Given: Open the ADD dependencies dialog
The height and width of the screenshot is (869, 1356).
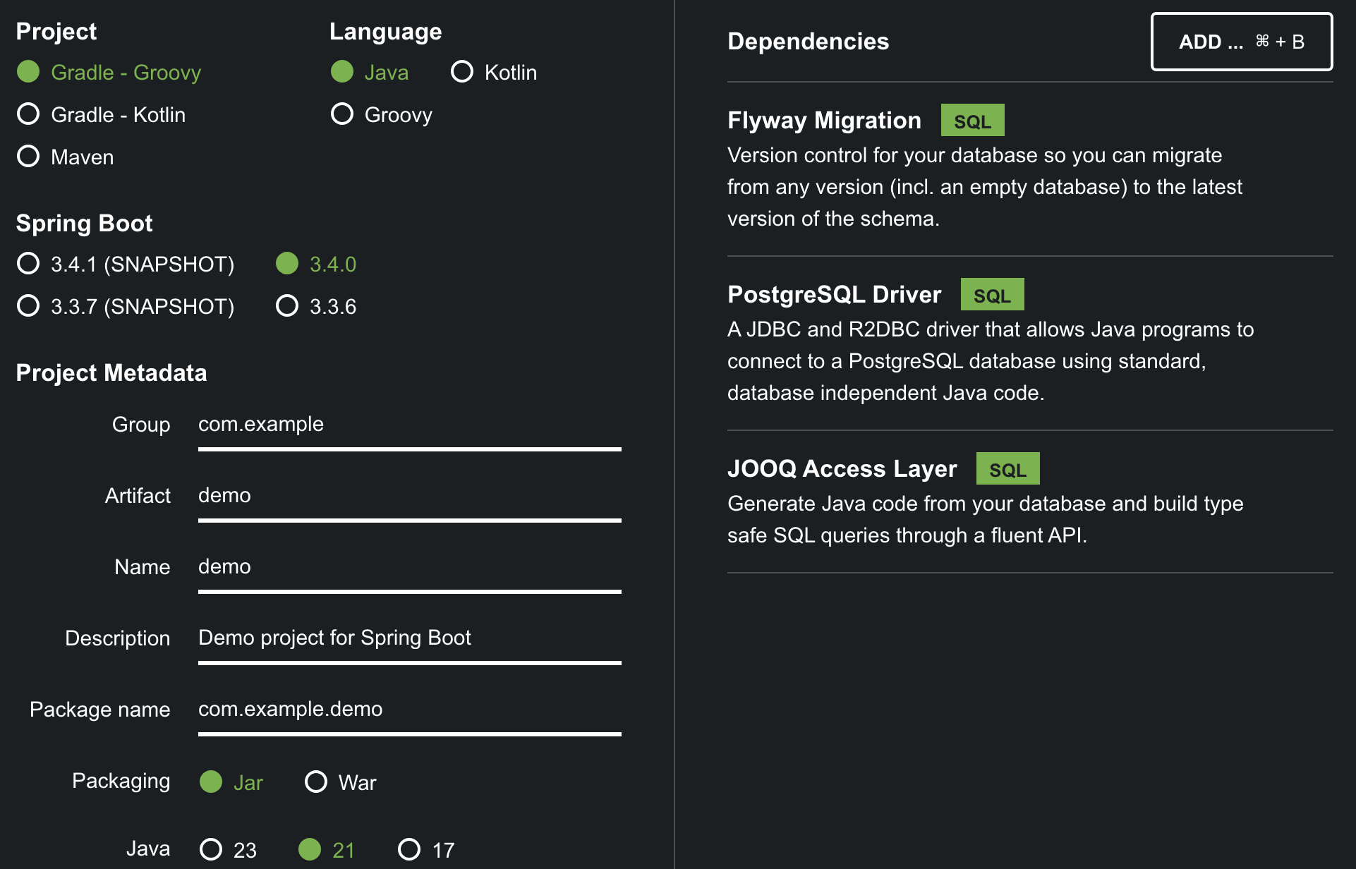Looking at the screenshot, I should (x=1242, y=42).
